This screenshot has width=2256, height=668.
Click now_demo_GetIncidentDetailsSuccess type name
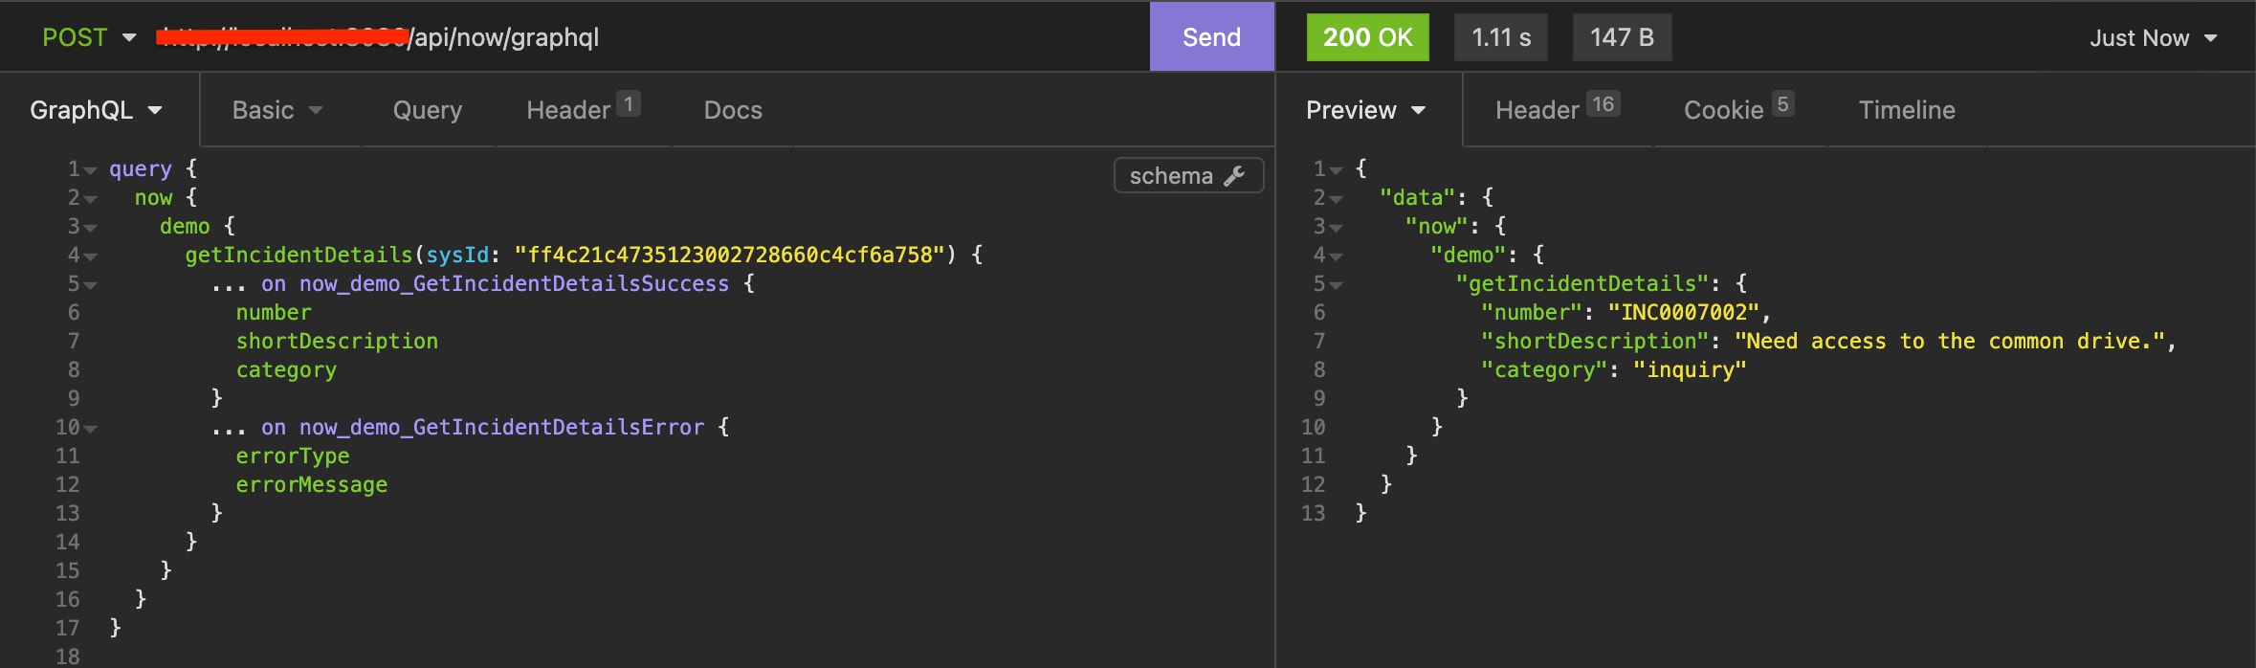[x=514, y=283]
